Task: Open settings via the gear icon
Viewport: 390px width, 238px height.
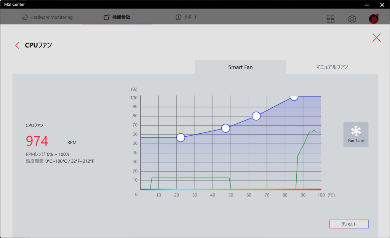Action: point(352,19)
